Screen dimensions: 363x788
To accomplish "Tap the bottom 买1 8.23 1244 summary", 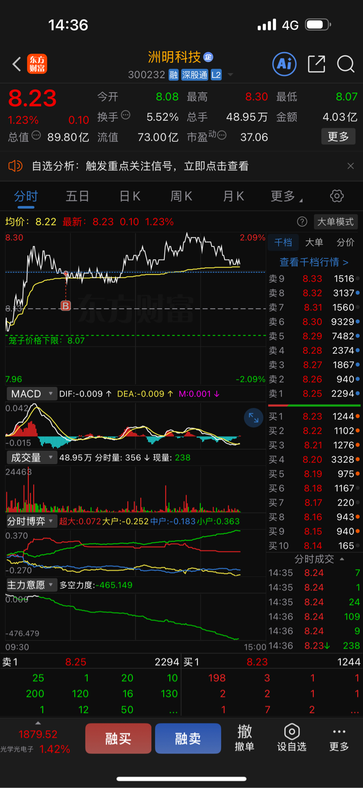I will (272, 662).
